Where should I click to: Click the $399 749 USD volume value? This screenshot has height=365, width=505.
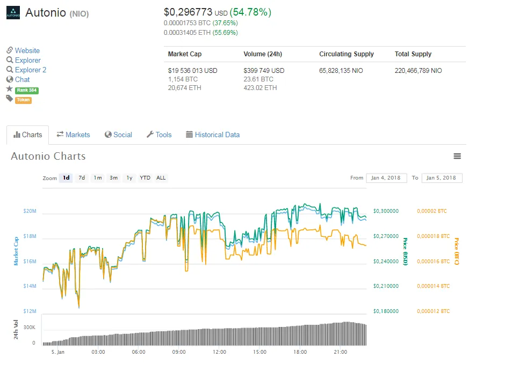pyautogui.click(x=264, y=70)
